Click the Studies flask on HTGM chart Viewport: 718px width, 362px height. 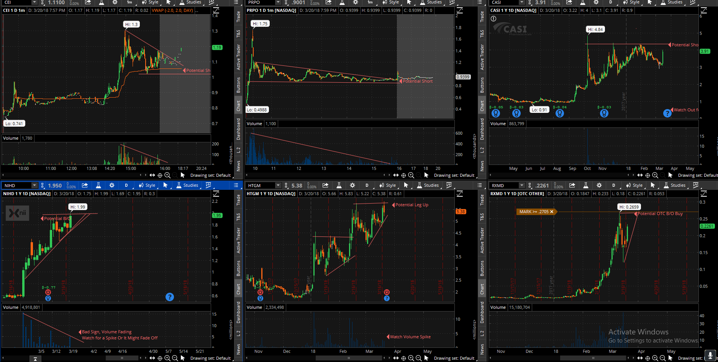click(x=420, y=185)
